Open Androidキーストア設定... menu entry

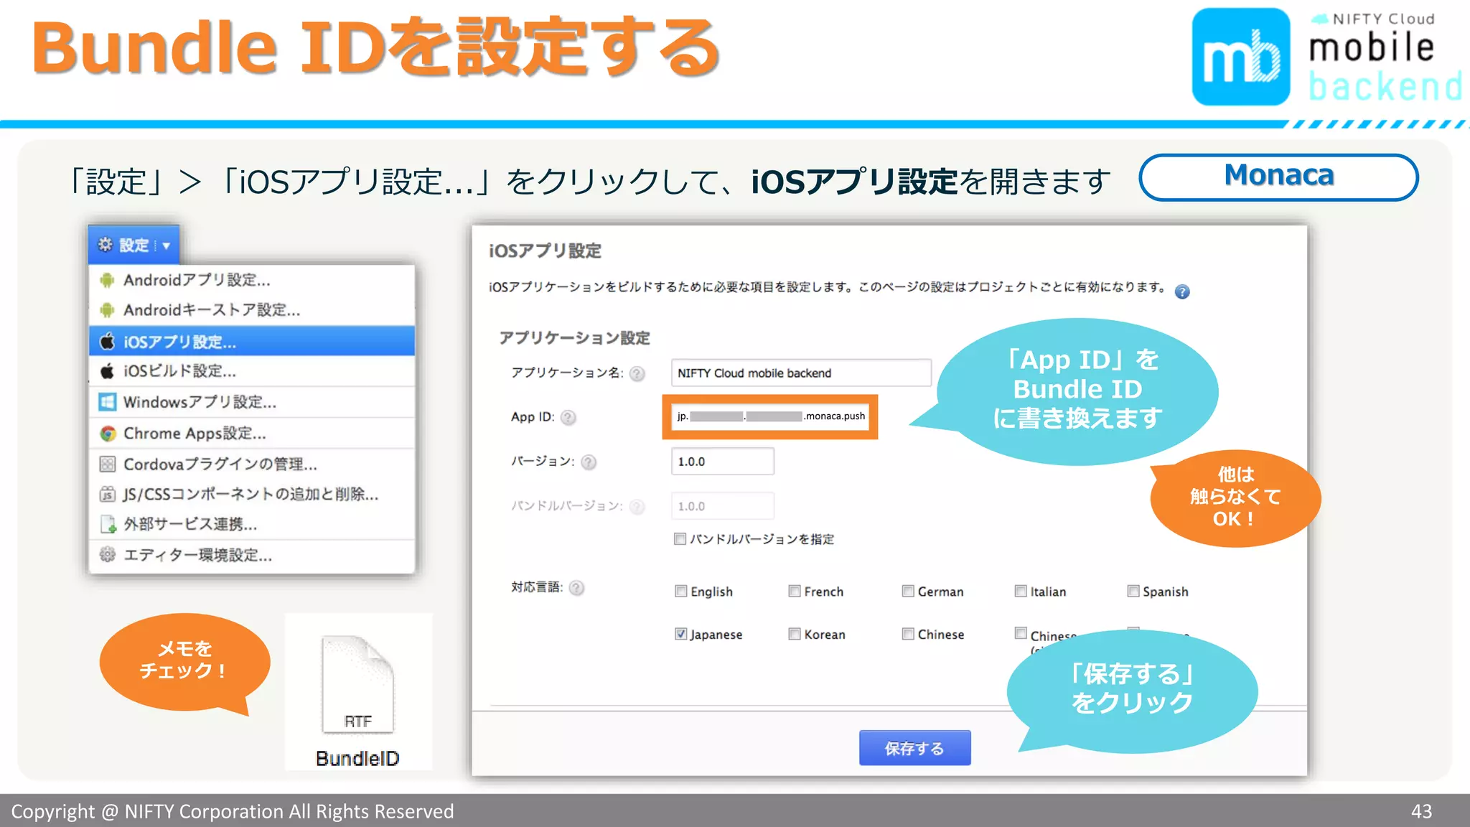[252, 310]
